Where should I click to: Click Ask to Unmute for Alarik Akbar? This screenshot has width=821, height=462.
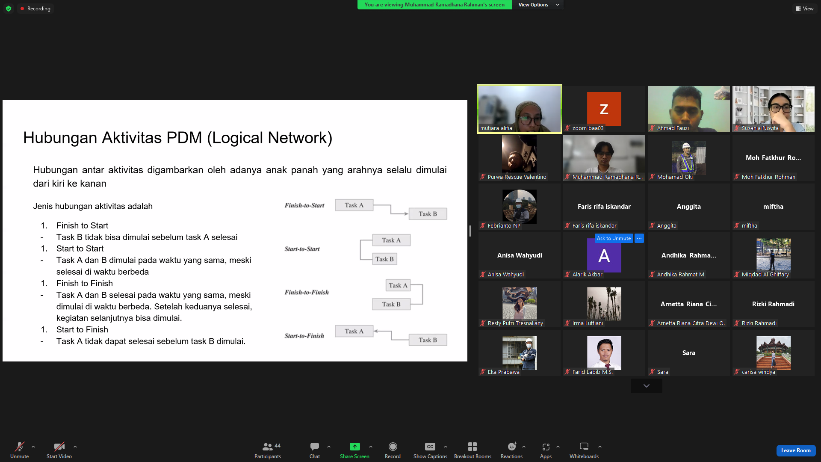pyautogui.click(x=614, y=238)
